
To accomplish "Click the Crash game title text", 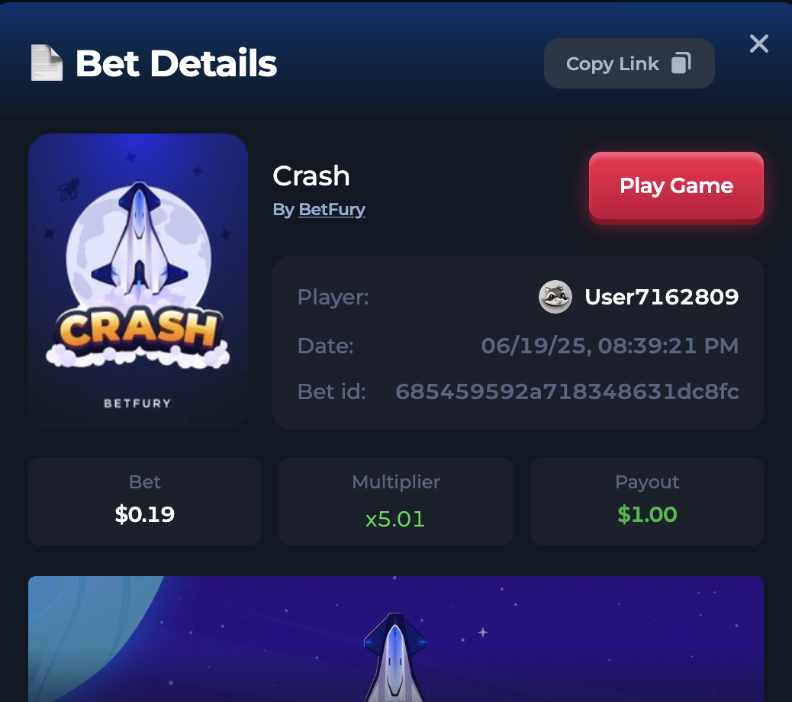I will (311, 175).
